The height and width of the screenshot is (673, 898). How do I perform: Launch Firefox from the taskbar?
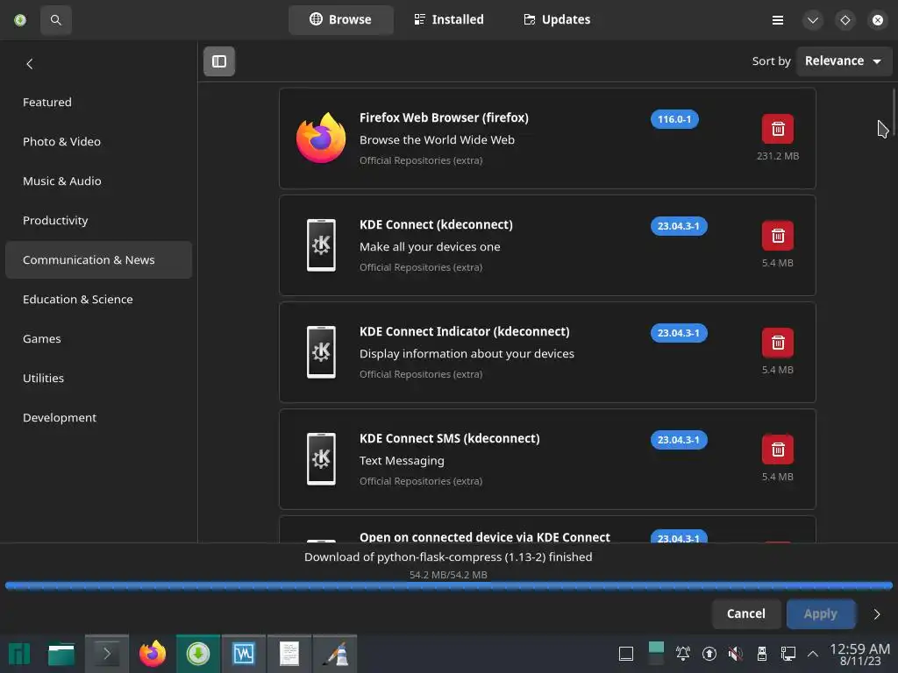(x=153, y=654)
